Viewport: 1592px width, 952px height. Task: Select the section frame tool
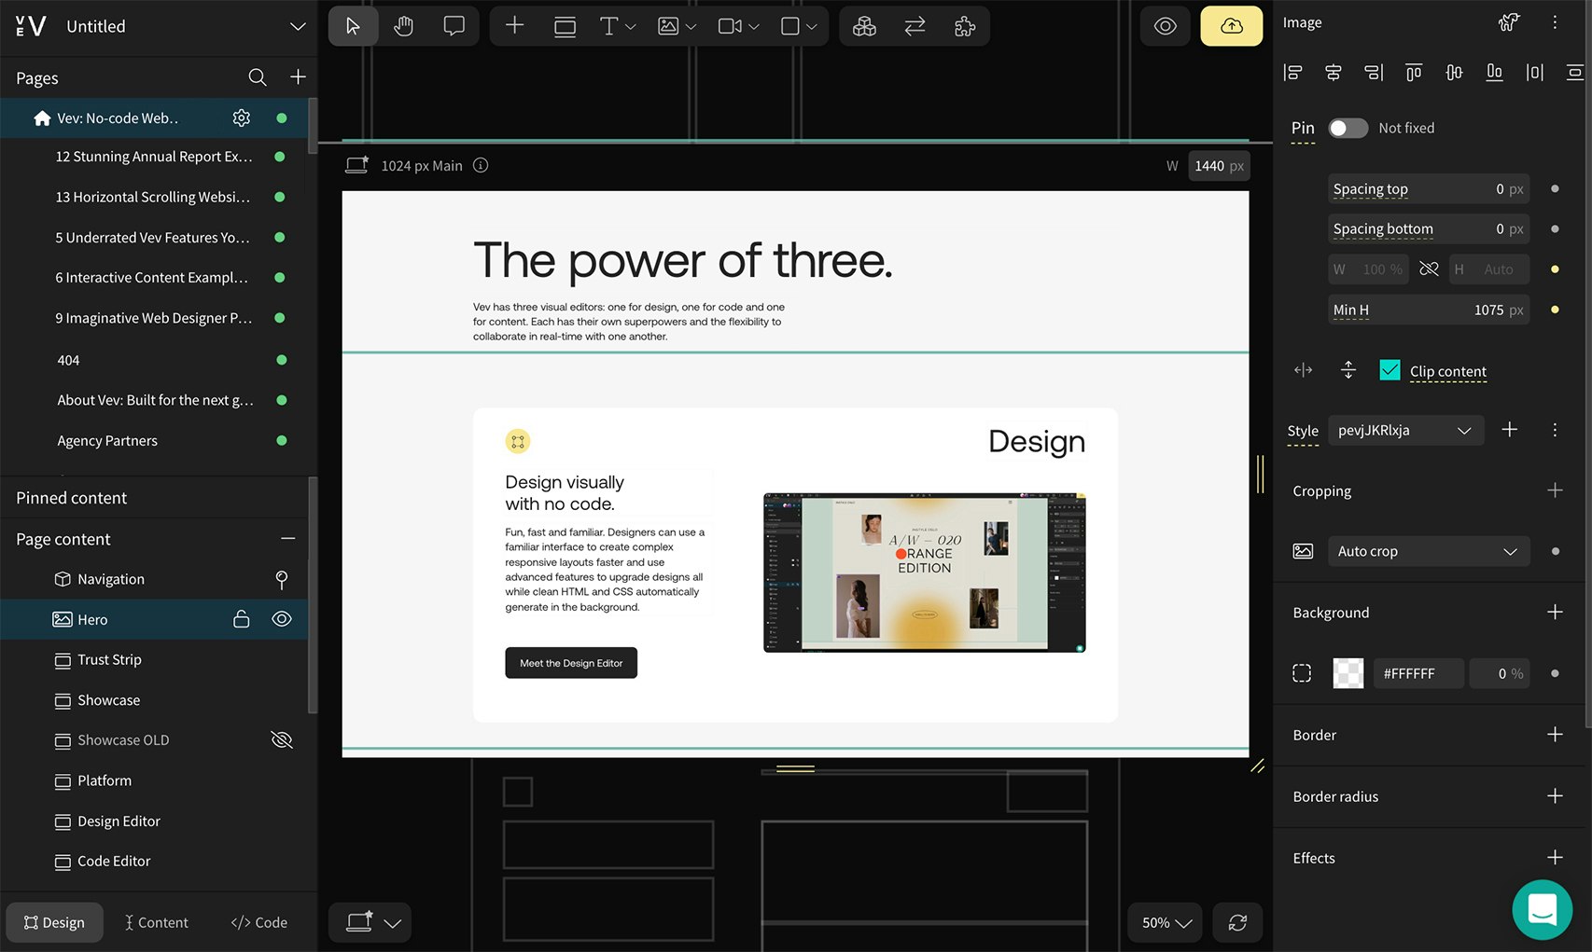pyautogui.click(x=565, y=26)
